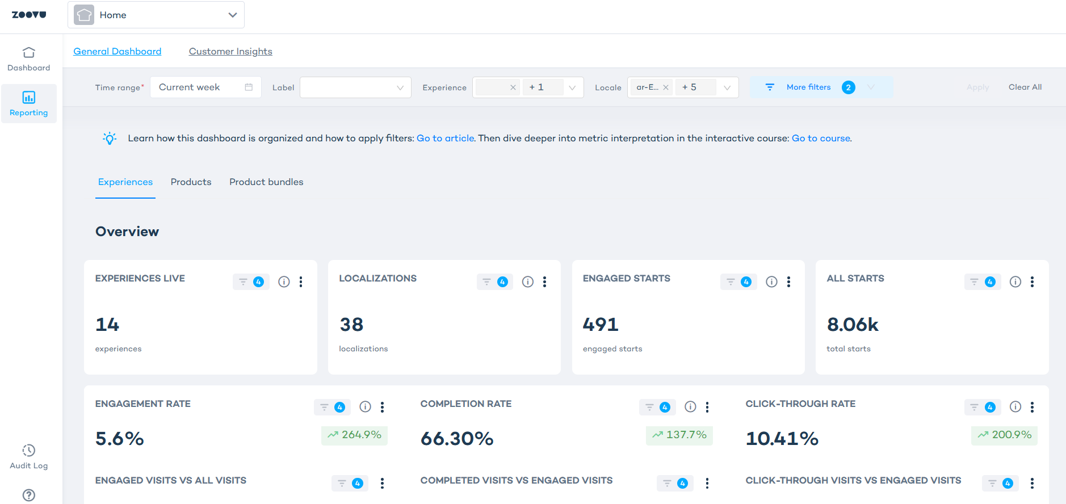The width and height of the screenshot is (1066, 504).
Task: Show info for Click-Through Rate
Action: pyautogui.click(x=1015, y=406)
